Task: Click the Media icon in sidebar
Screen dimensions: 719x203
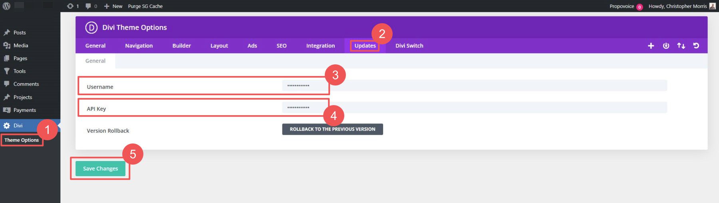Action: click(7, 45)
